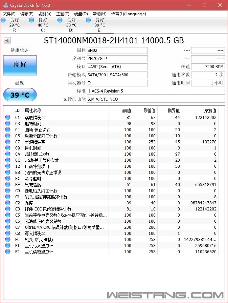This screenshot has width=228, height=303.
Task: Select the C: drive tab at 40 °C
Action: click(43, 25)
